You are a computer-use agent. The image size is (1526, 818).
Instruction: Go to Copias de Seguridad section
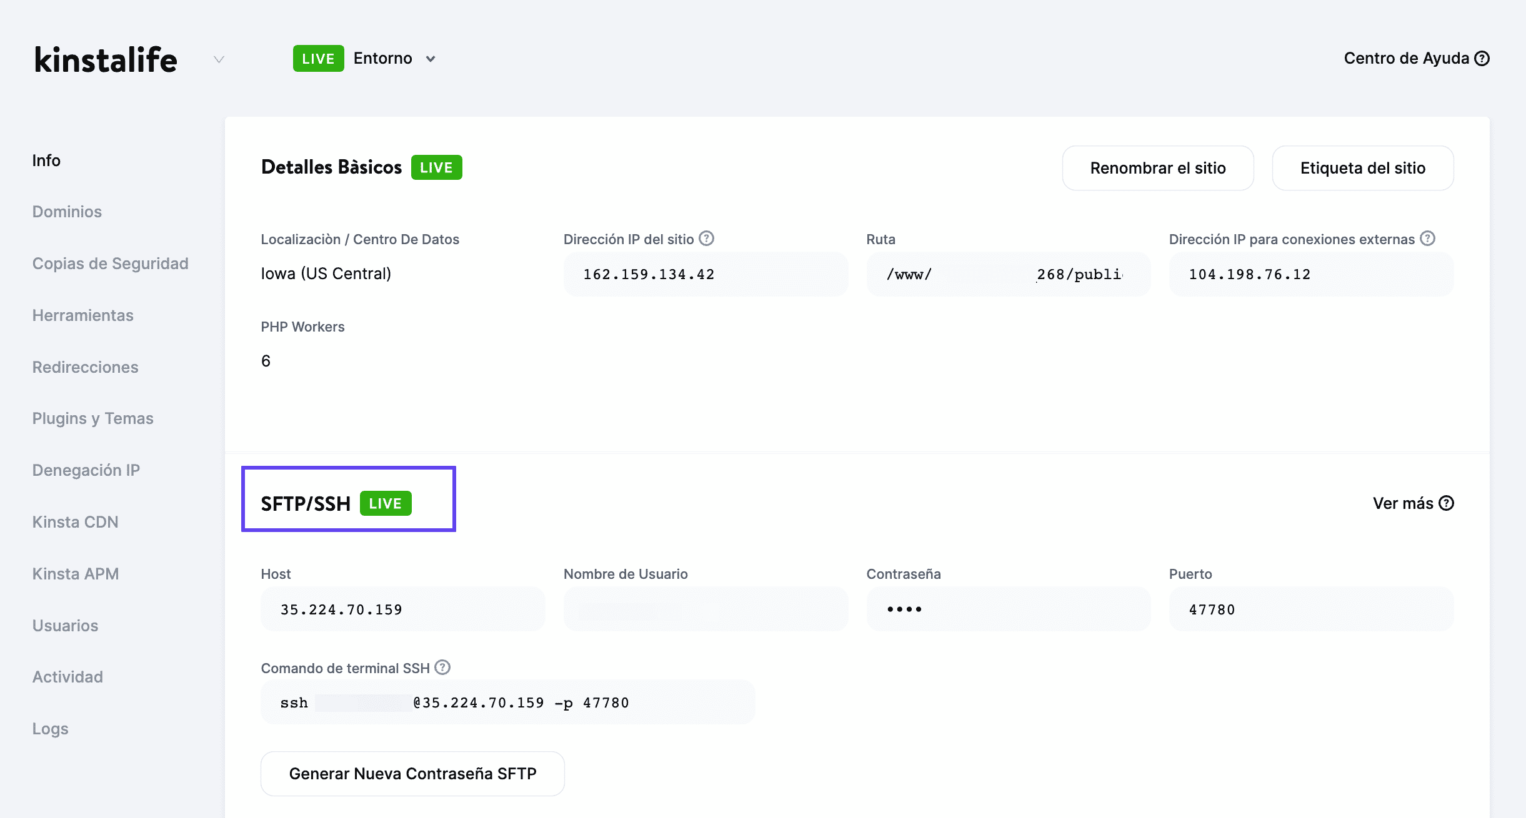coord(110,264)
